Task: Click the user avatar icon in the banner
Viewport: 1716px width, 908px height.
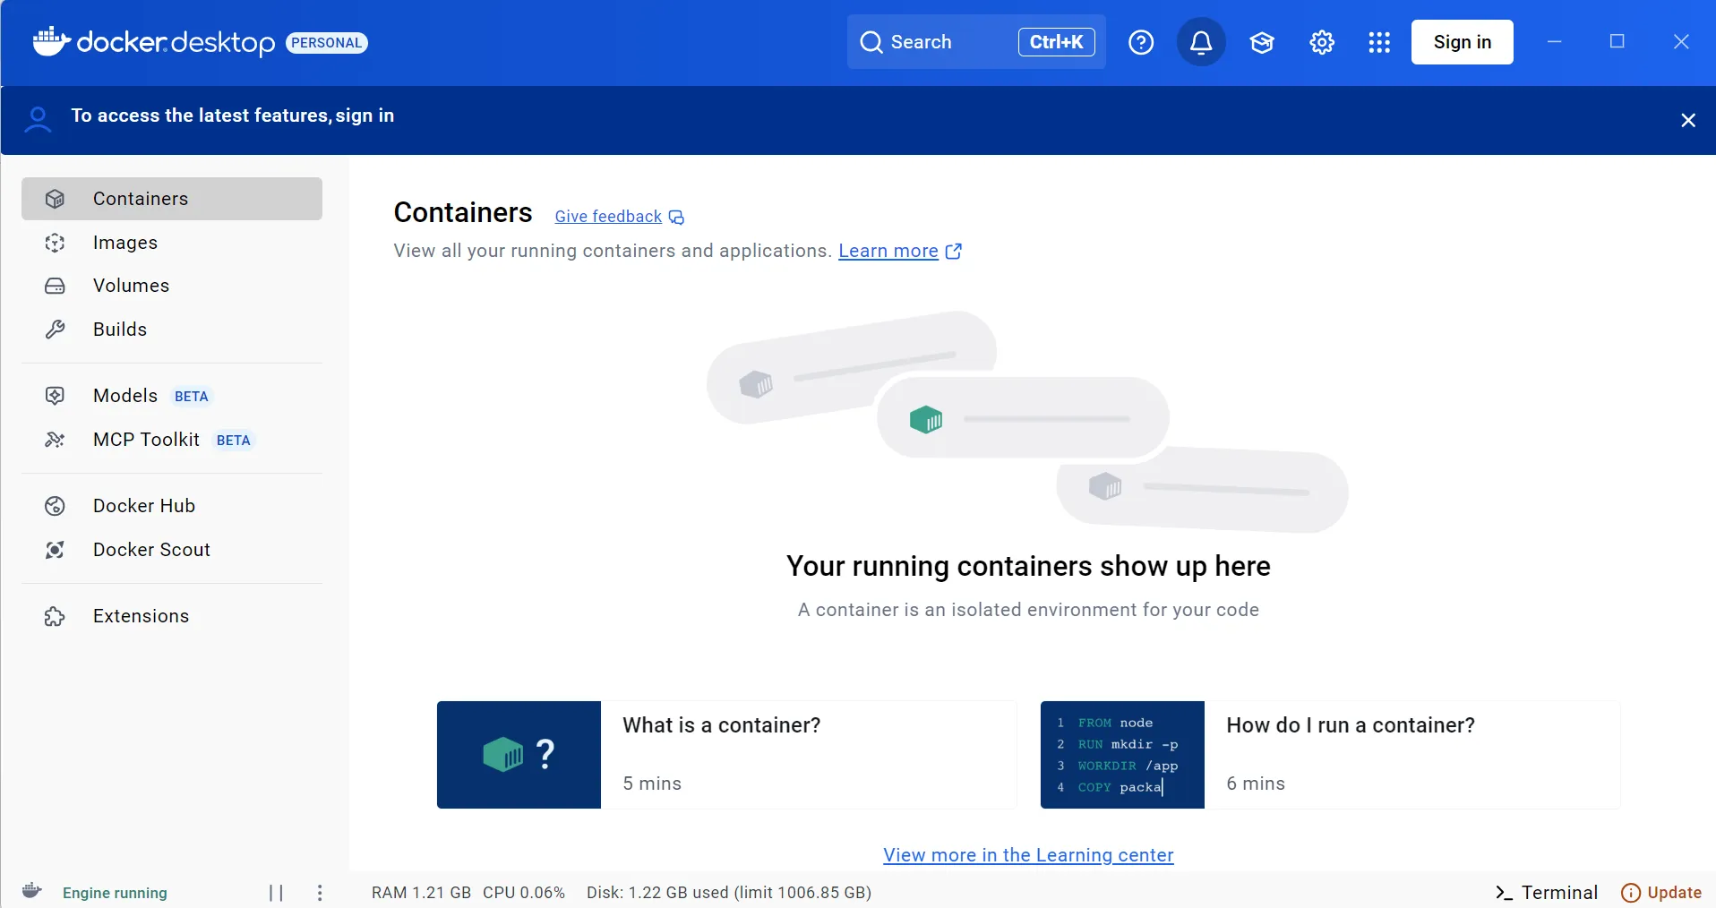Action: [38, 119]
